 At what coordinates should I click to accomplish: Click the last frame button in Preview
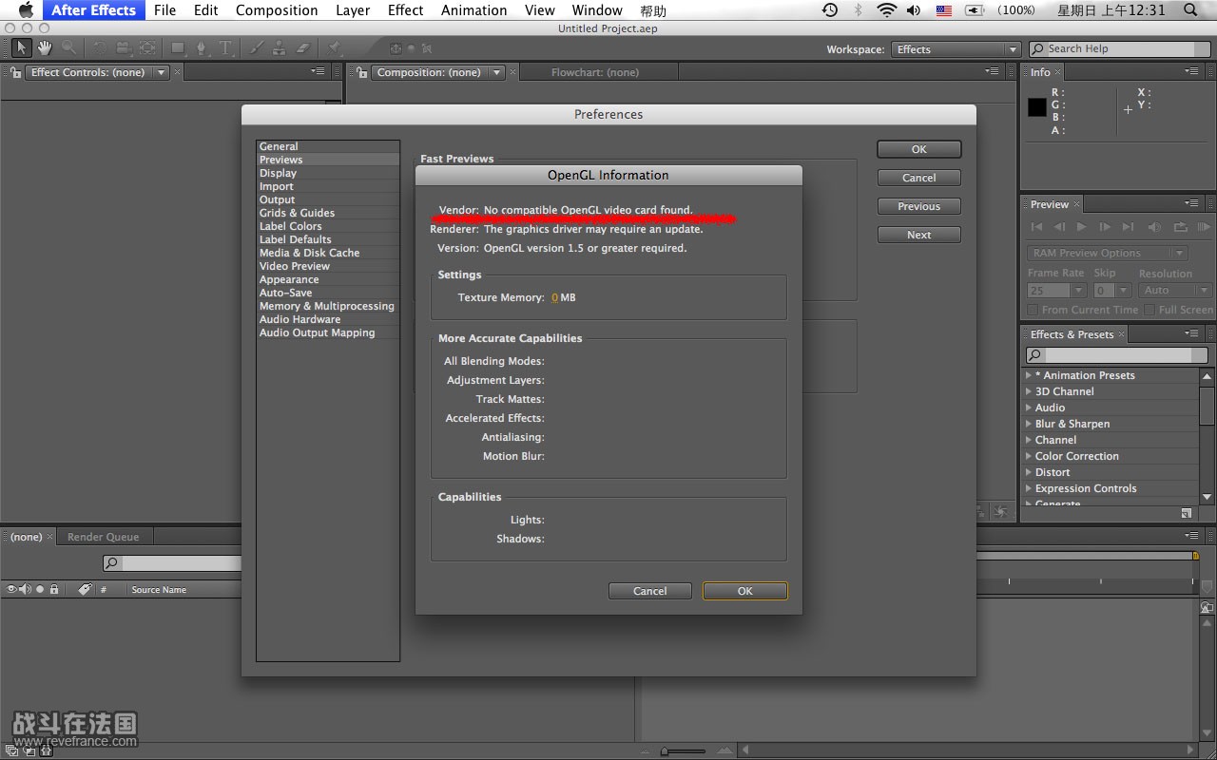point(1129,227)
